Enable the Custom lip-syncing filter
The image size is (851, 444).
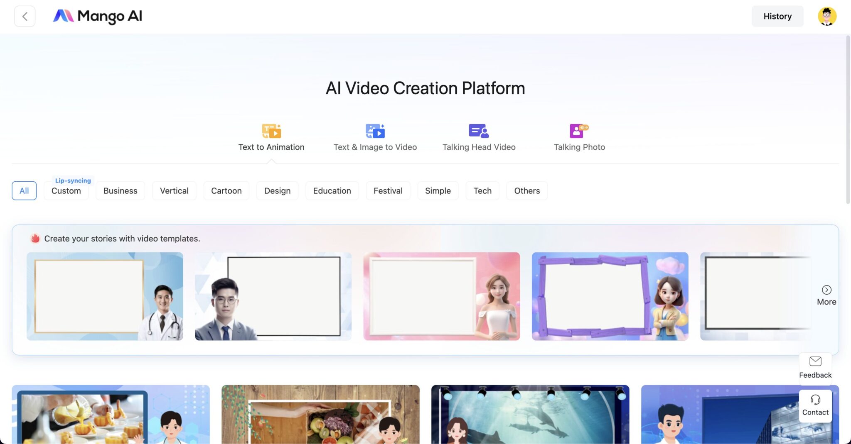(x=66, y=190)
